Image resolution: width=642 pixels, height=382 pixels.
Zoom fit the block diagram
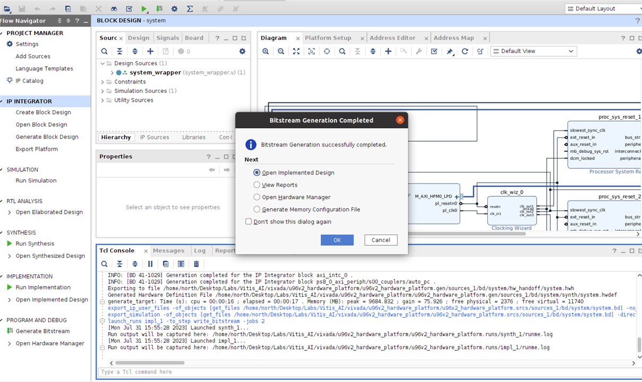coord(297,51)
